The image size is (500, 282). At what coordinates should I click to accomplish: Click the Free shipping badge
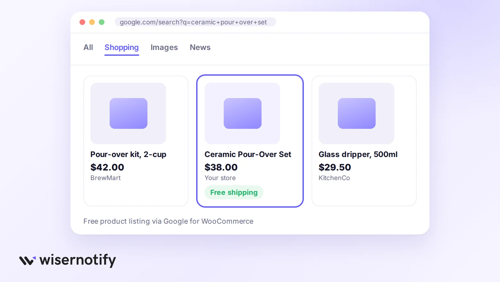click(x=234, y=192)
